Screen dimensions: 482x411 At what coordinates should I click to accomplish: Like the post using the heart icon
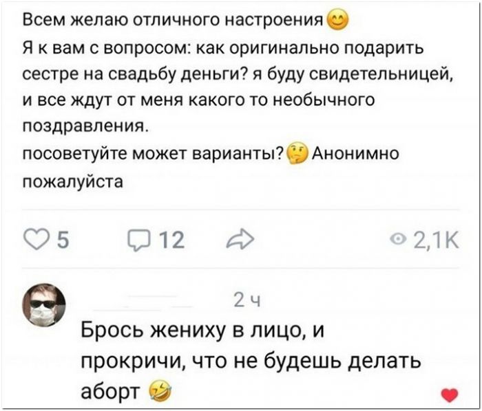[36, 240]
